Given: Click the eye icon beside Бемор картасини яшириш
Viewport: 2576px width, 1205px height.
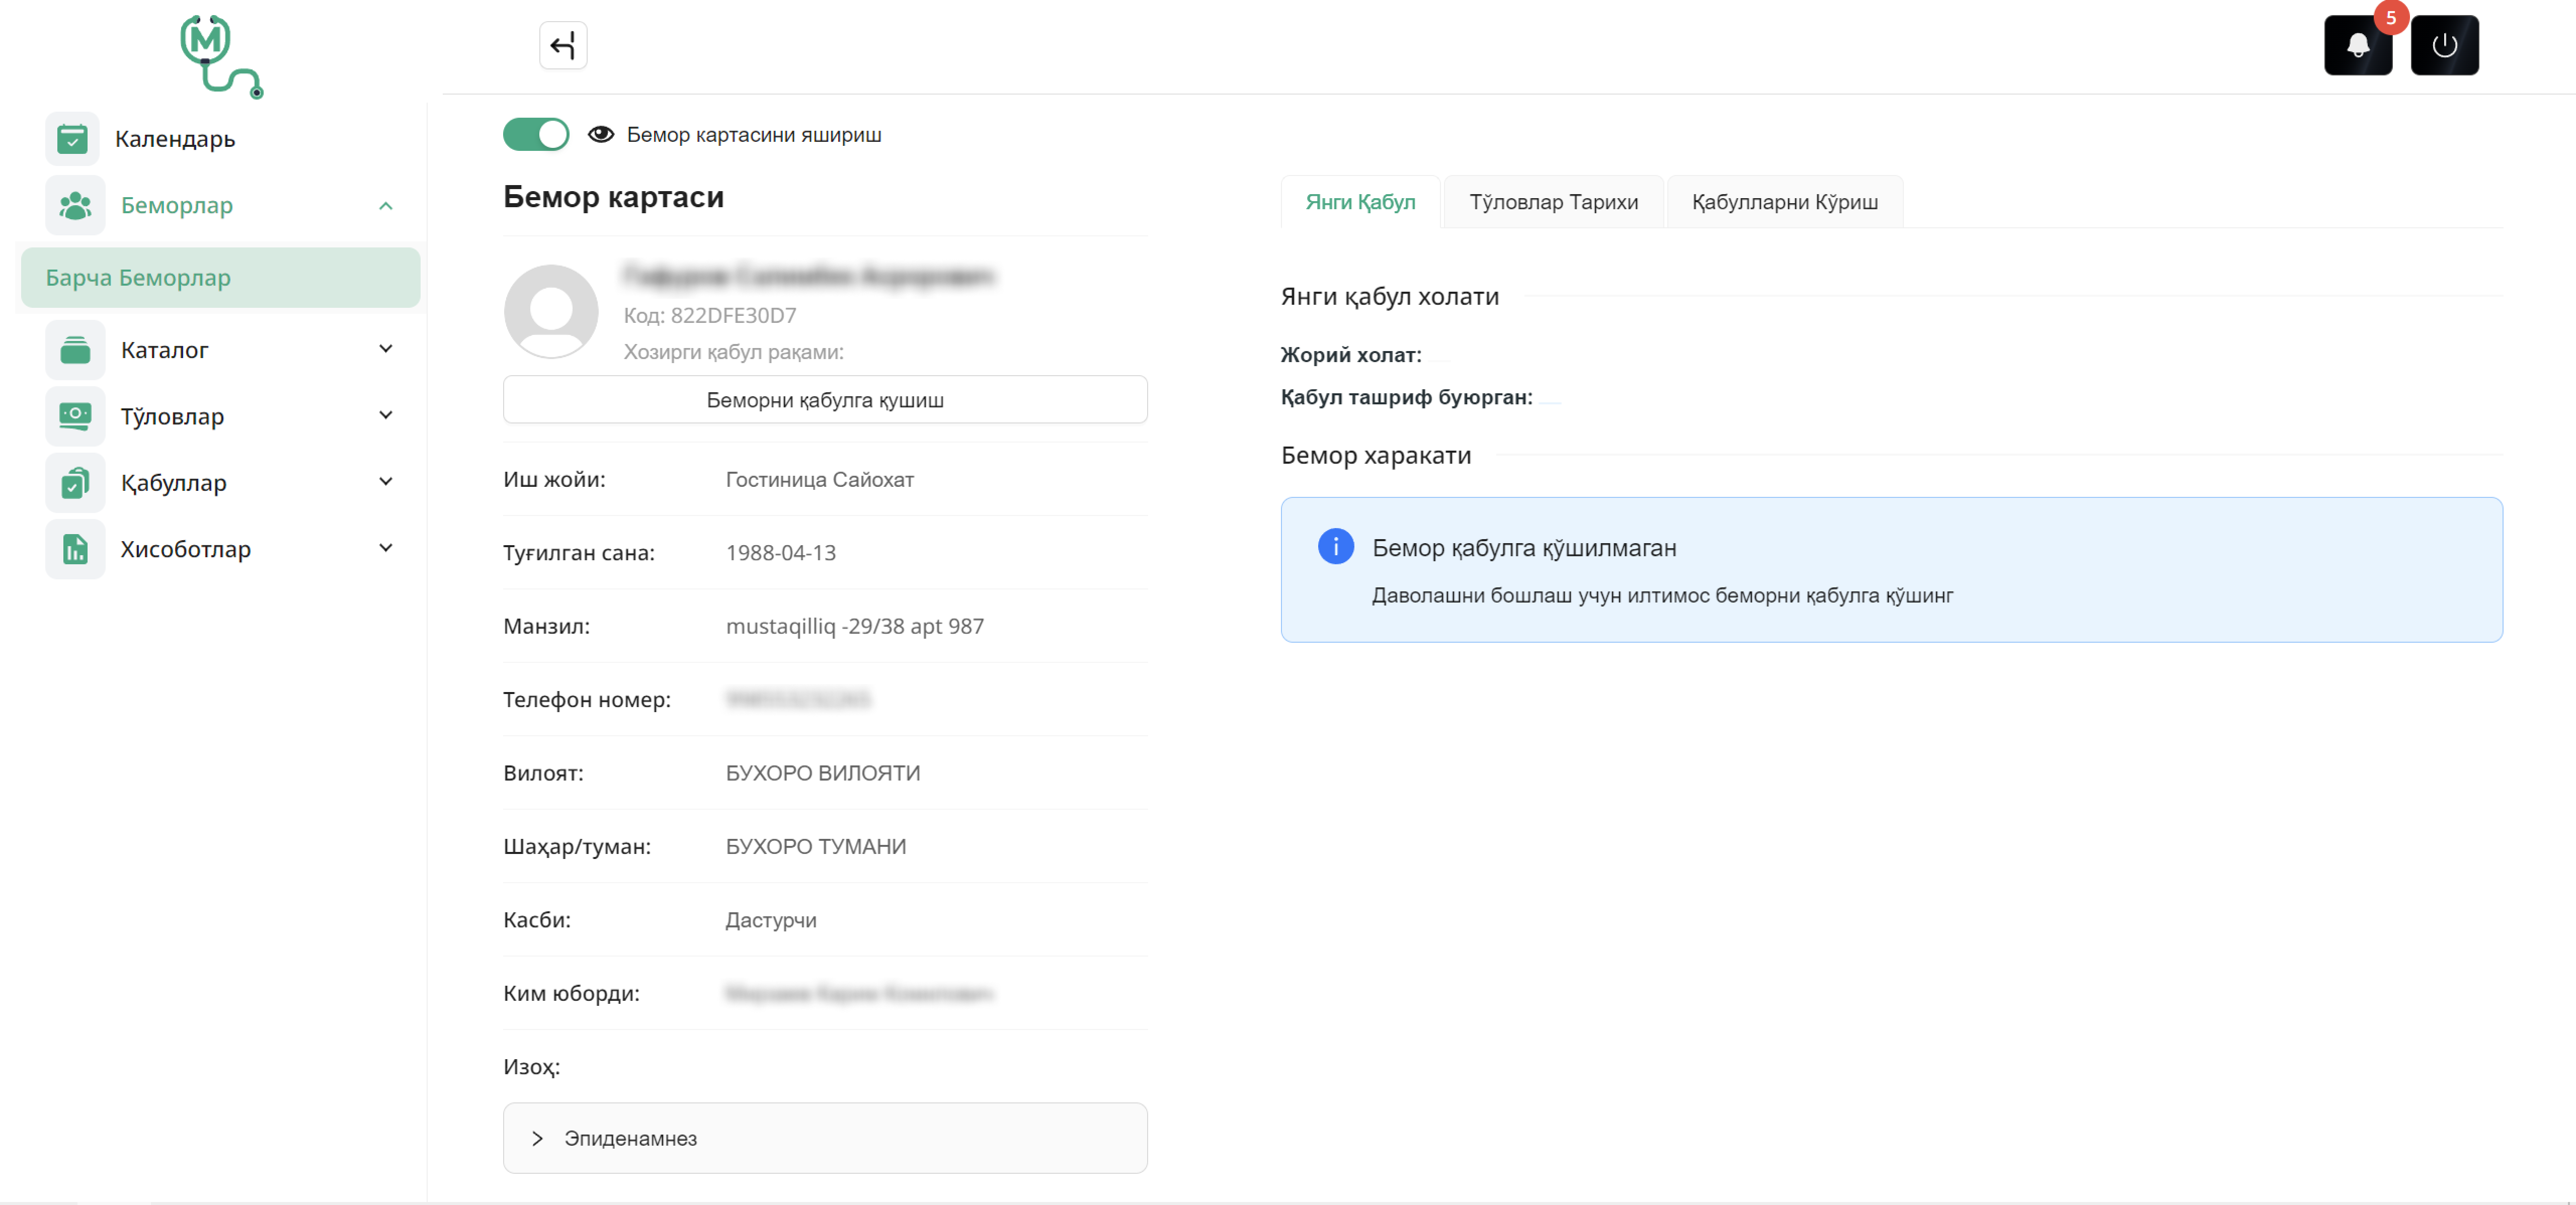Looking at the screenshot, I should [600, 134].
